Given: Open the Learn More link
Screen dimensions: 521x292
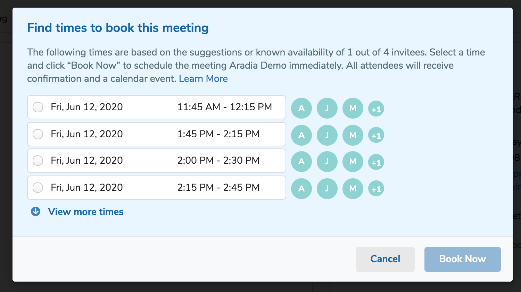Looking at the screenshot, I should pyautogui.click(x=203, y=79).
